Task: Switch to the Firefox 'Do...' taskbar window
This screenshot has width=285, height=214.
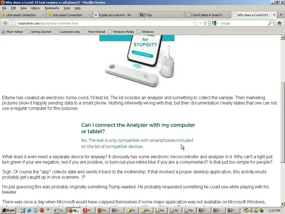Action: coord(103,210)
